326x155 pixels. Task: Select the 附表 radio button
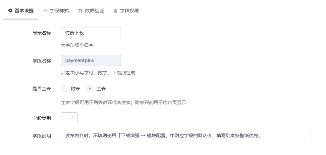(64, 89)
